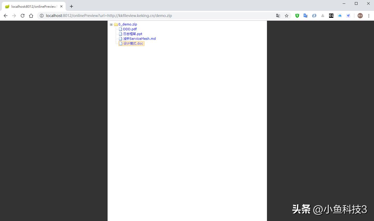The width and height of the screenshot is (374, 221).
Task: Reload the current page
Action: [22, 15]
